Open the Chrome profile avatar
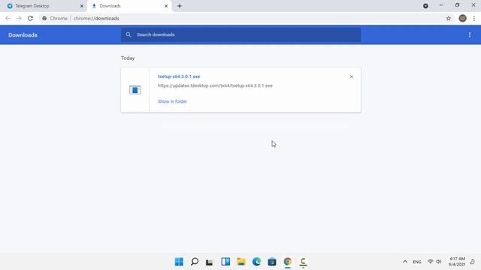This screenshot has width=481, height=270. click(463, 18)
